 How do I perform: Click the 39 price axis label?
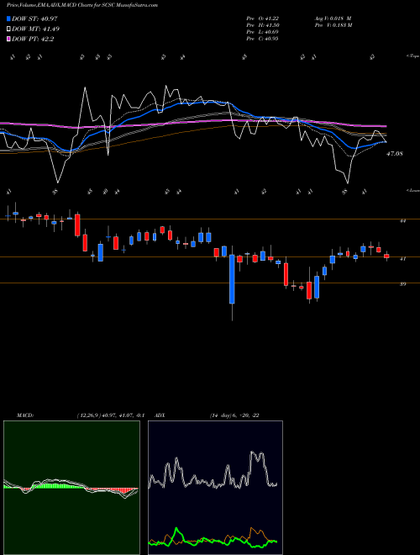tap(402, 284)
